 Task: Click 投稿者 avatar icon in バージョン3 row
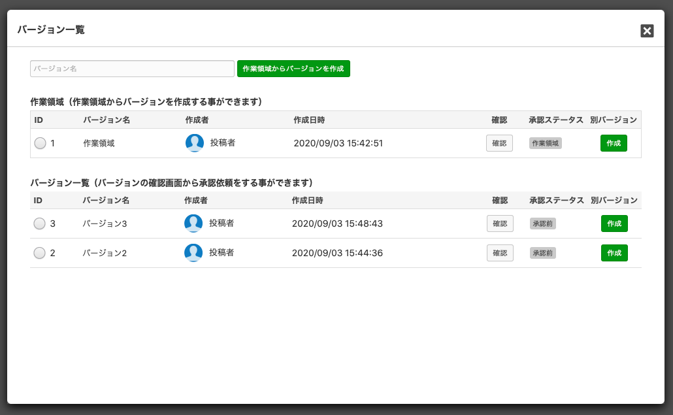(193, 224)
